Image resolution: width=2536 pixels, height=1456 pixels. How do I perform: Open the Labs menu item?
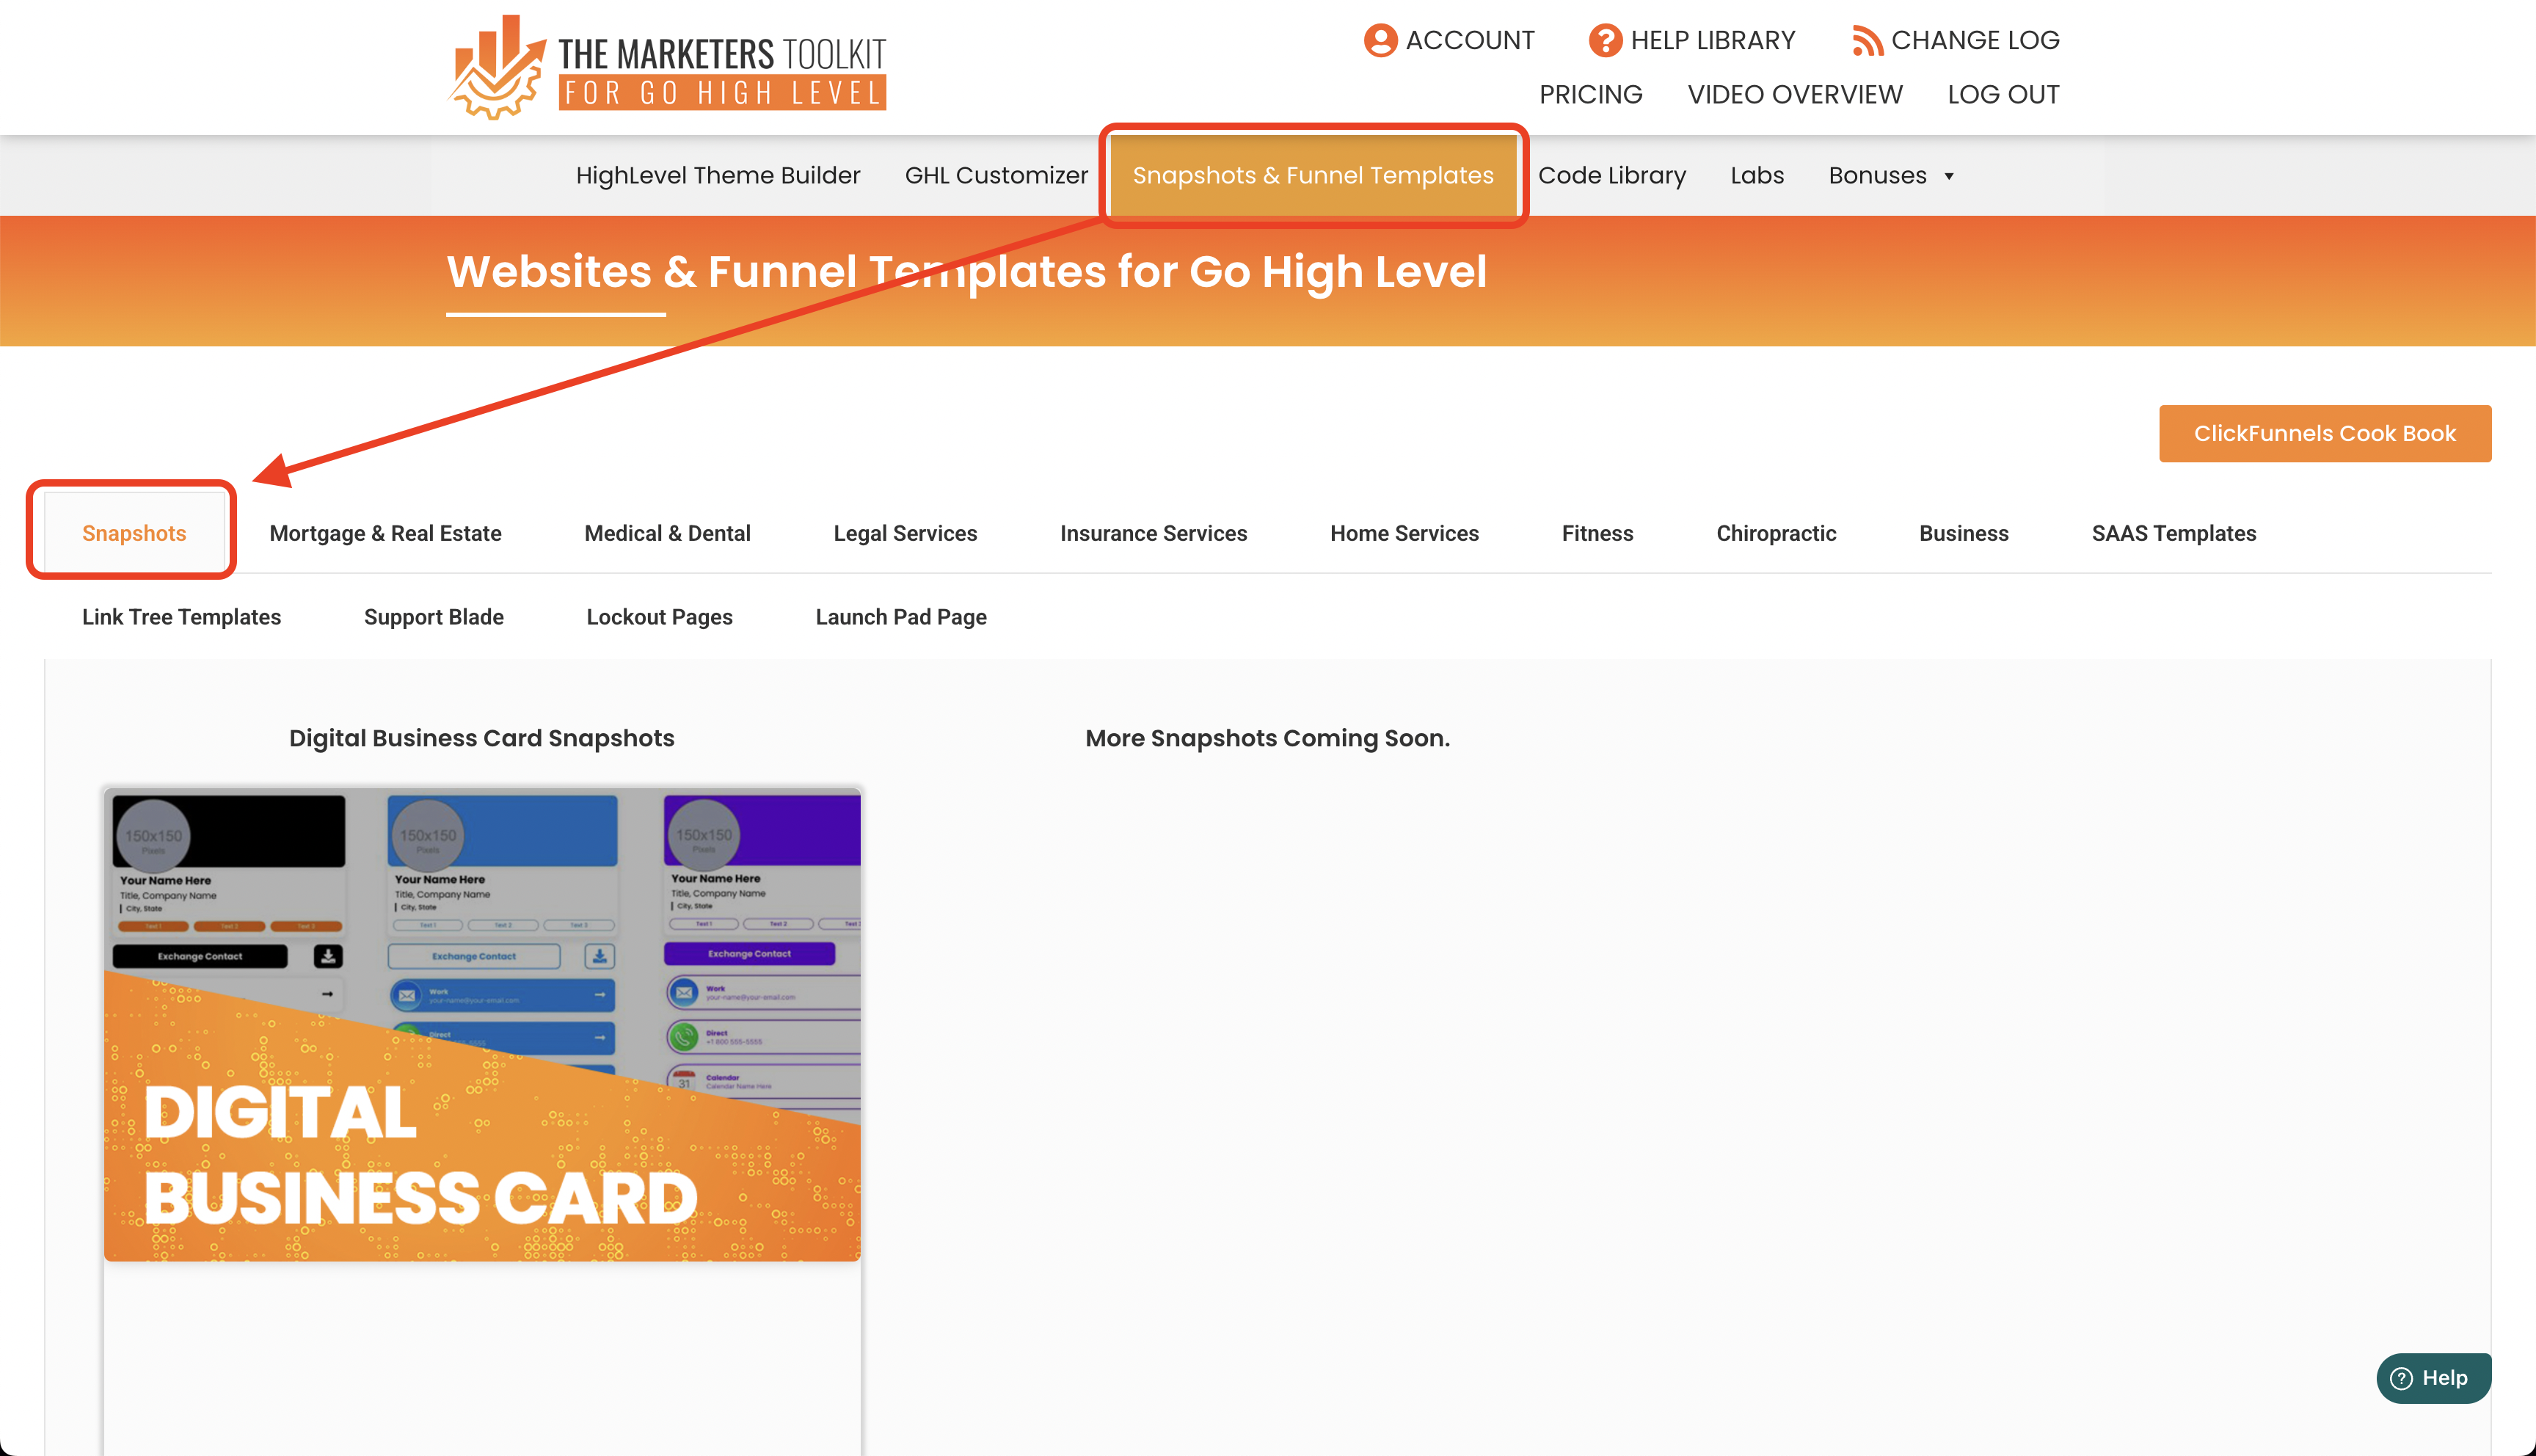click(1756, 175)
